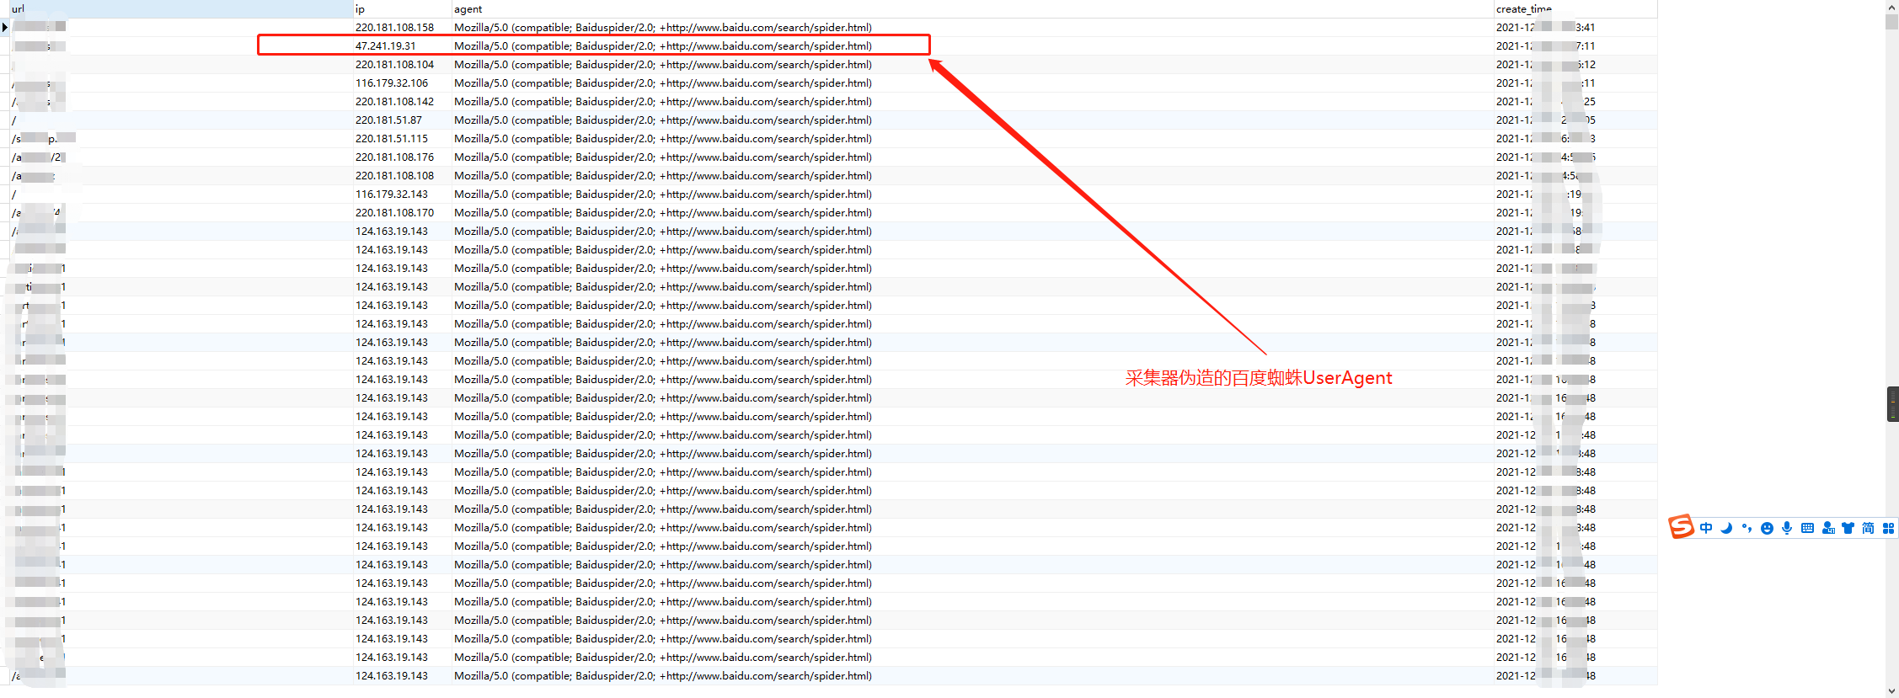Click the current-row arrow indicator at first row

pyautogui.click(x=5, y=27)
